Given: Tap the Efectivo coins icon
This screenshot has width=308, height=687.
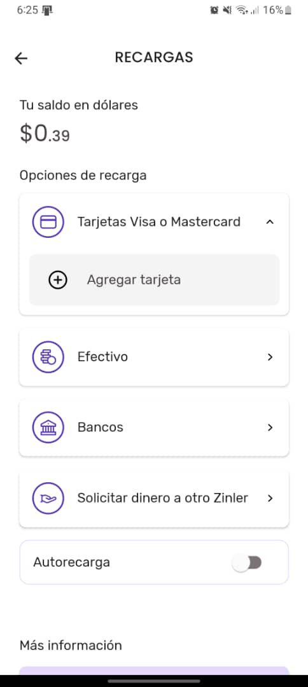Looking at the screenshot, I should (48, 357).
